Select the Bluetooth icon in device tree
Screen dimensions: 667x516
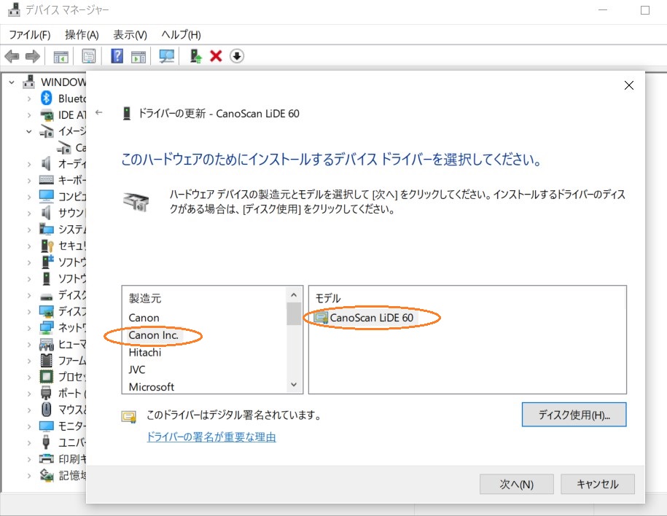47,98
